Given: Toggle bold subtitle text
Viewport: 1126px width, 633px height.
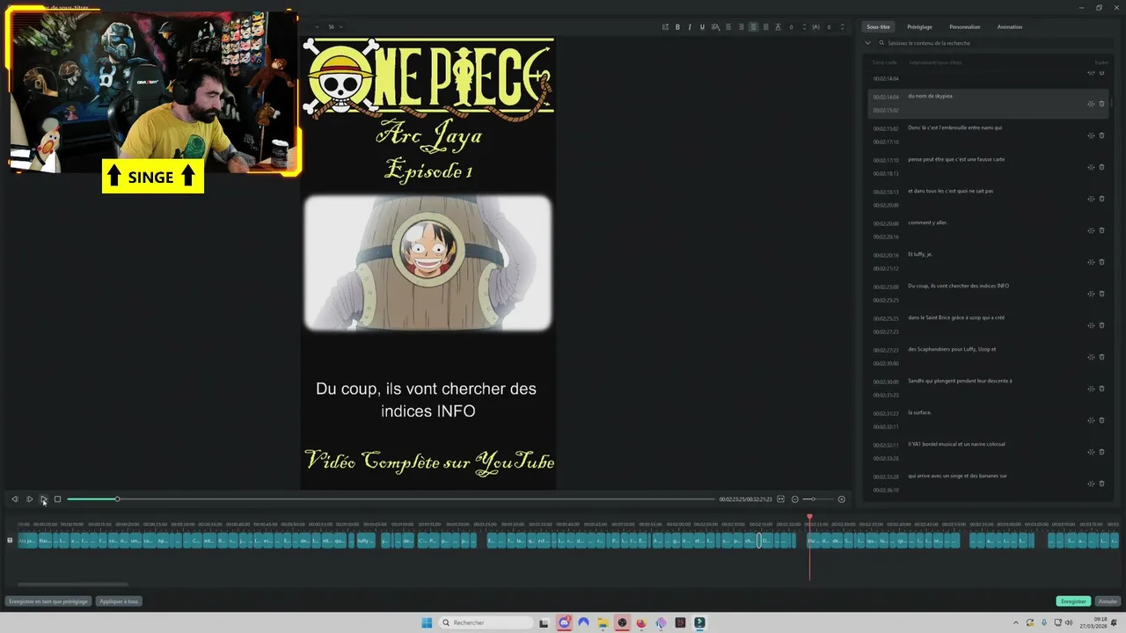Looking at the screenshot, I should point(677,27).
